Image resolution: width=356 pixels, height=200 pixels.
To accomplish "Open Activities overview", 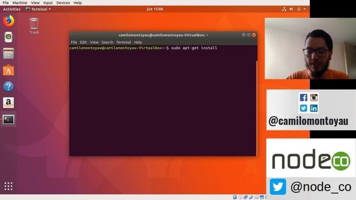I will [12, 9].
